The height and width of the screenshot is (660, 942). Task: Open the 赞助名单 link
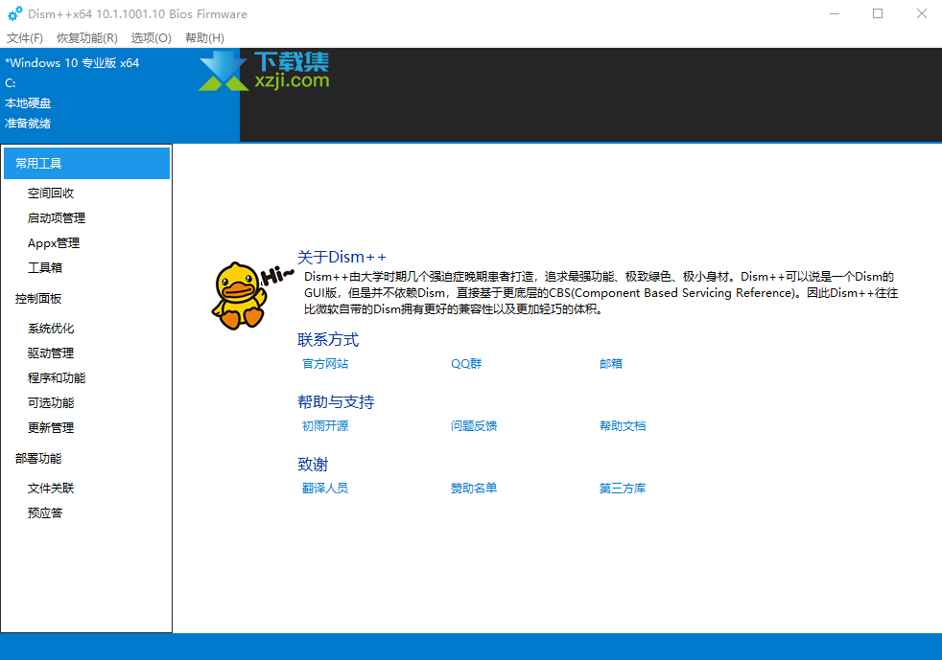[474, 489]
